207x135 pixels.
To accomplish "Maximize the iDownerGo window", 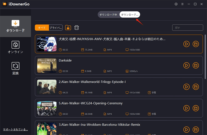I will pyautogui.click(x=195, y=4).
